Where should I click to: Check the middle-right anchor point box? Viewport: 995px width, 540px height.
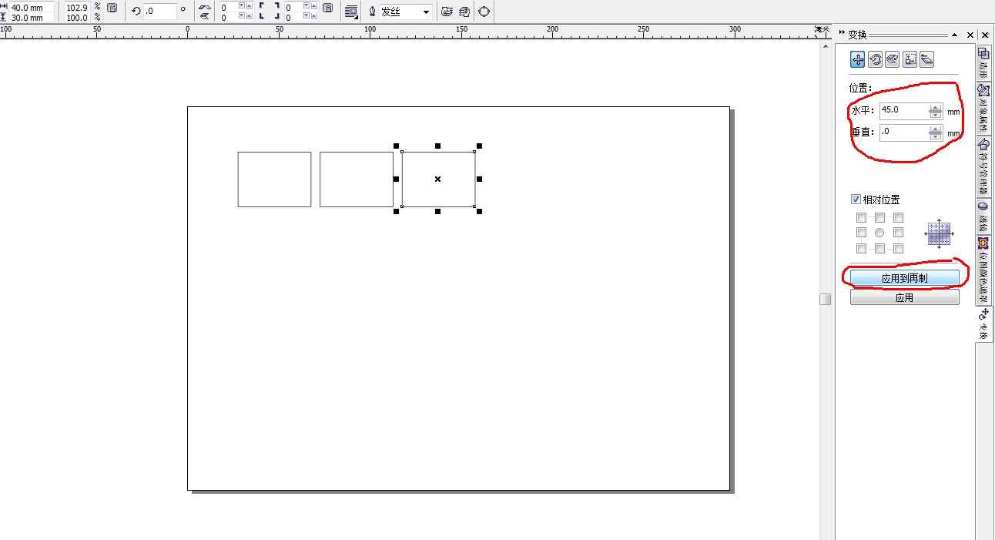898,232
